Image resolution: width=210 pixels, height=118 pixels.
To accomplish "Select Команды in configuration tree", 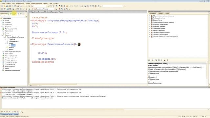I will [11, 48].
